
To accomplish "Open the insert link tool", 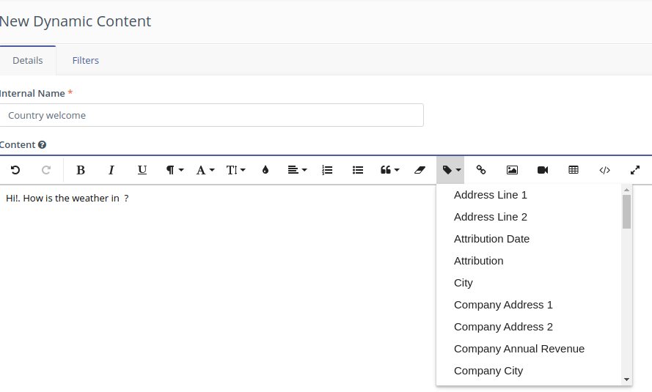I will (481, 170).
